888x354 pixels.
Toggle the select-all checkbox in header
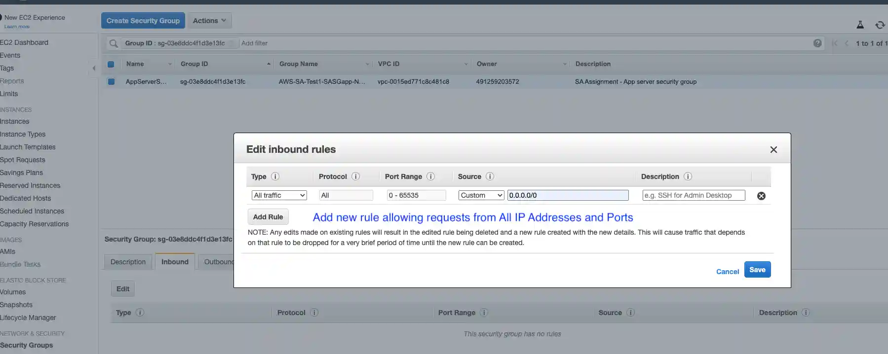click(x=111, y=64)
